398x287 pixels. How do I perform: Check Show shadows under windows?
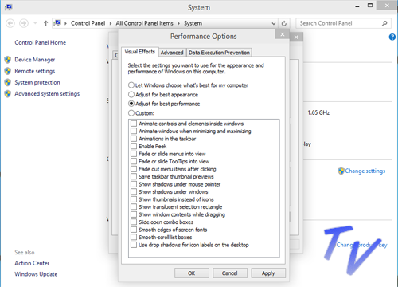[134, 191]
